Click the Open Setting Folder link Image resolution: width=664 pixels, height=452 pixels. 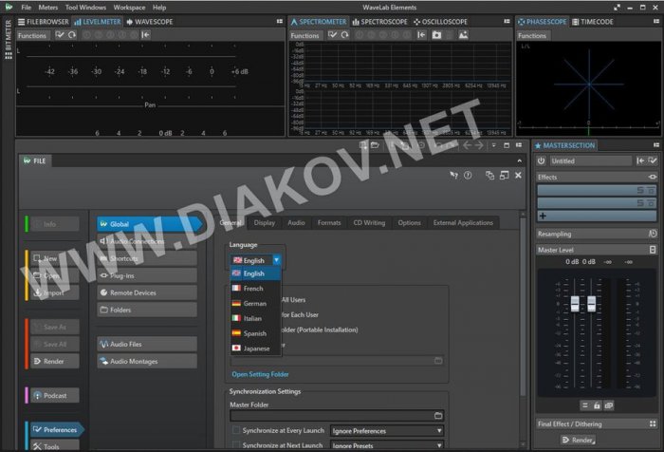260,374
